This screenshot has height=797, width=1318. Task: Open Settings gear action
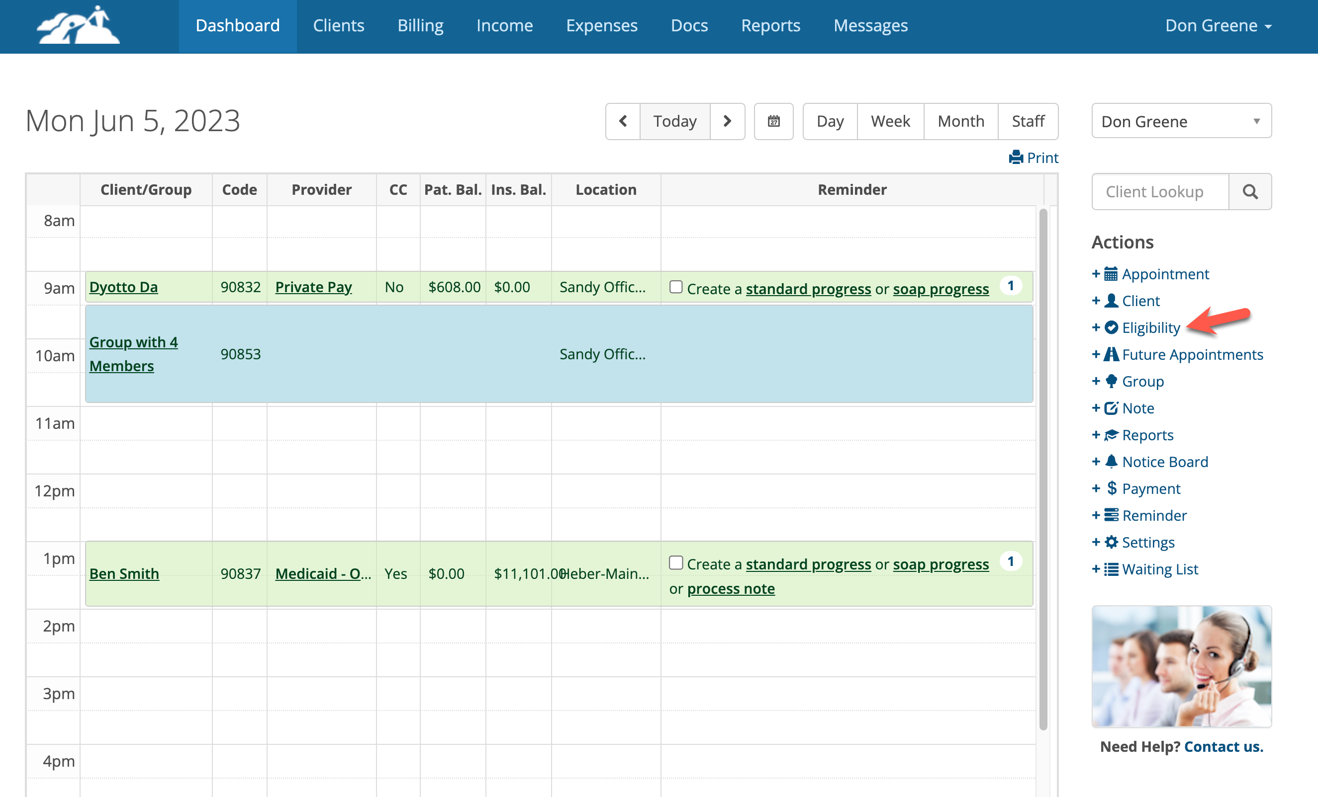[1147, 542]
